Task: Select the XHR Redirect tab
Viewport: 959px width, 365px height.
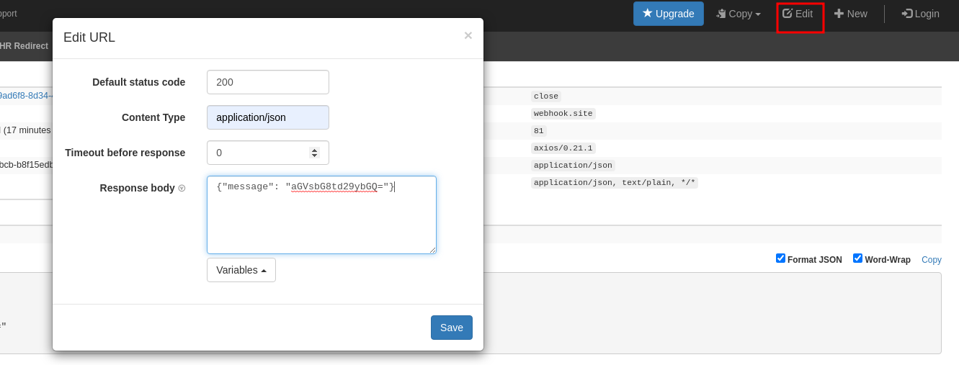Action: pos(24,46)
